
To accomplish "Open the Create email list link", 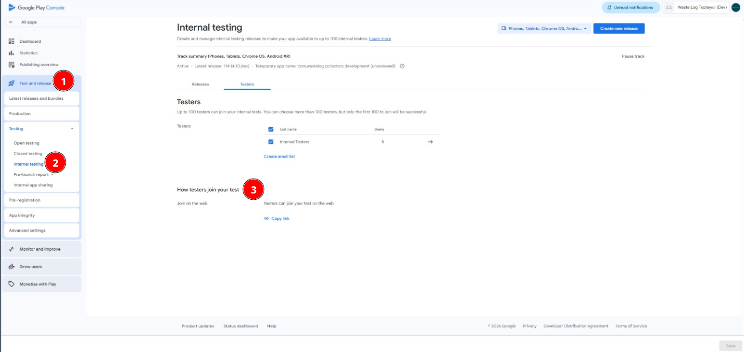I will click(279, 156).
